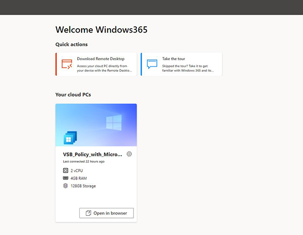Open the cloud PC settings gear

[x=129, y=154]
